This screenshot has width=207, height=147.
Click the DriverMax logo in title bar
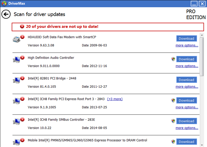coord(4,3)
